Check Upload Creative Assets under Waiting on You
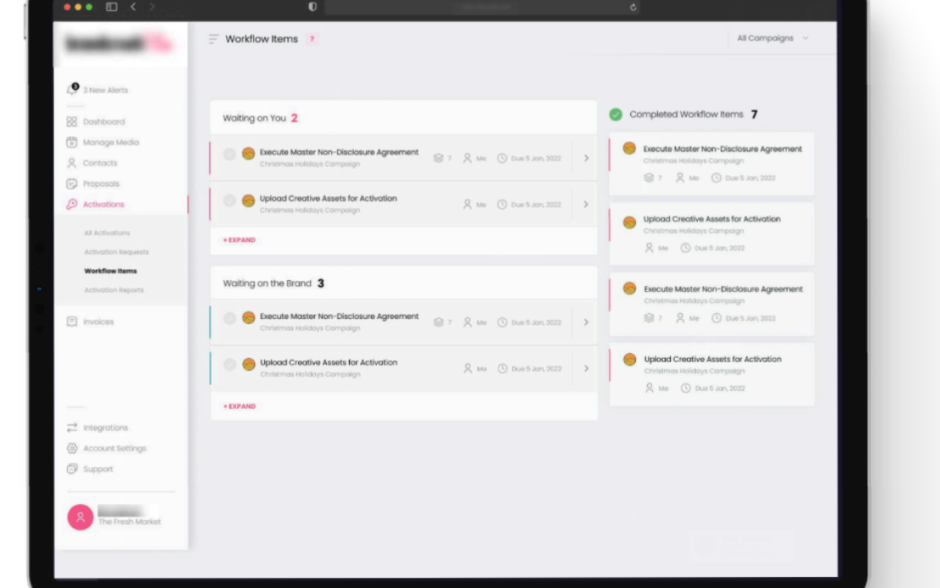The image size is (940, 588). click(229, 201)
